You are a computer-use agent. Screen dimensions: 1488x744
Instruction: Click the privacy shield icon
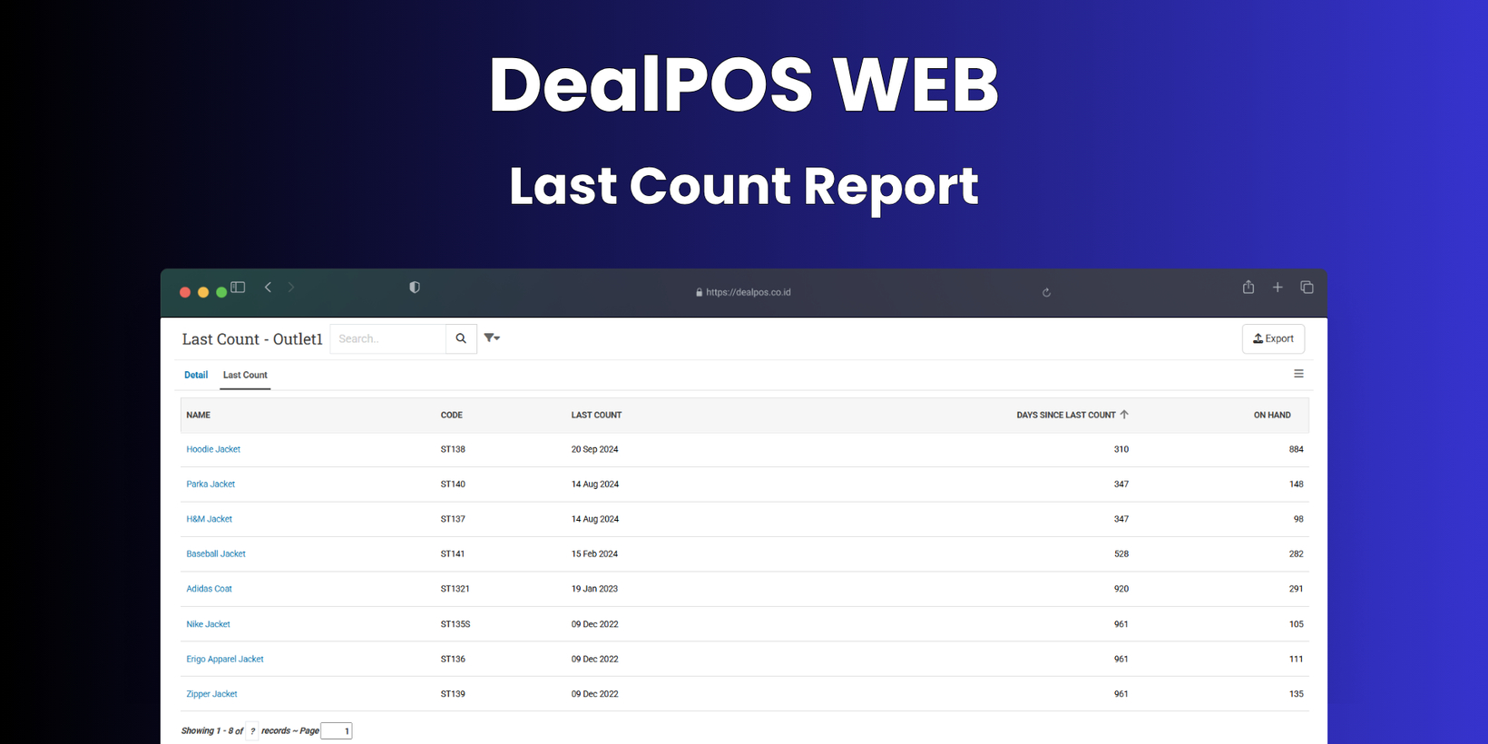coord(415,287)
